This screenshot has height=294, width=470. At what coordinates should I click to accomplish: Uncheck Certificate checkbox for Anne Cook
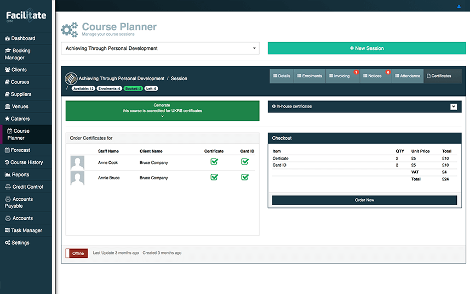tap(214, 162)
